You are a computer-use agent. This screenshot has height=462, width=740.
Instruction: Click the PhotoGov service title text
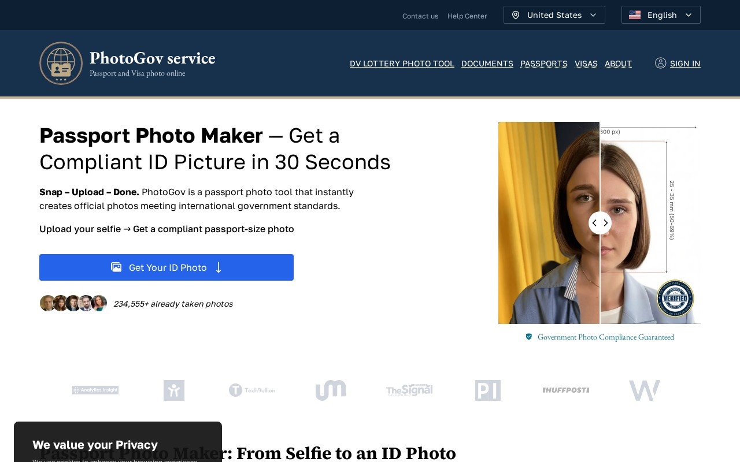point(153,58)
